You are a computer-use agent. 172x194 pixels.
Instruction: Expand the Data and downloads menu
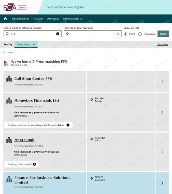pos(73,19)
